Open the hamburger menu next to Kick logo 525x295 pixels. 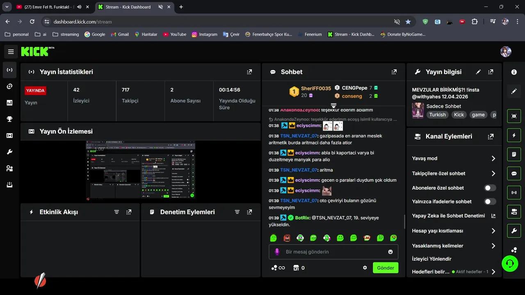pyautogui.click(x=11, y=52)
